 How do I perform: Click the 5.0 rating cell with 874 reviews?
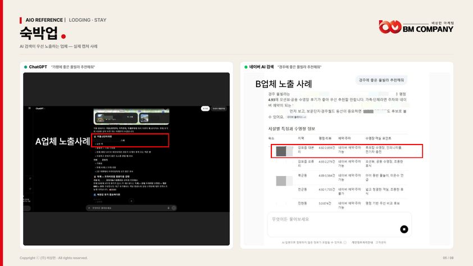pyautogui.click(x=325, y=204)
